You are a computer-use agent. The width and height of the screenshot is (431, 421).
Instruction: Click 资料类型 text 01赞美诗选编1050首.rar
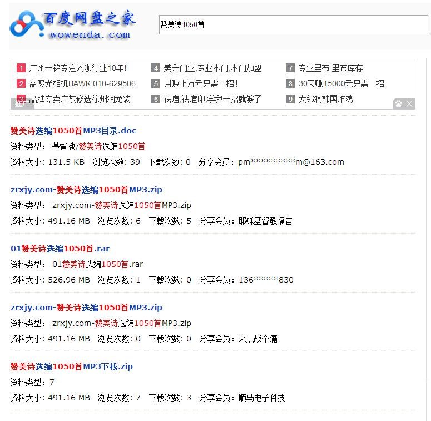97,264
